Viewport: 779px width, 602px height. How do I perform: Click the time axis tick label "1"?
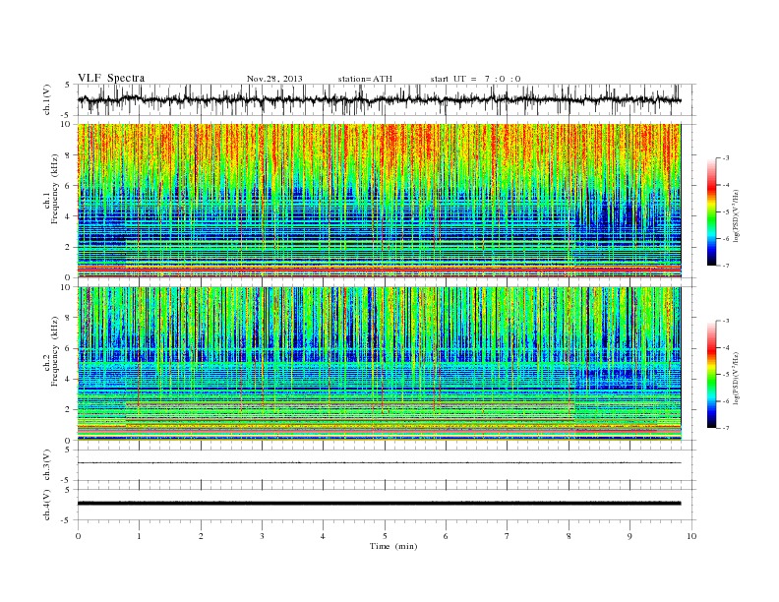point(140,536)
